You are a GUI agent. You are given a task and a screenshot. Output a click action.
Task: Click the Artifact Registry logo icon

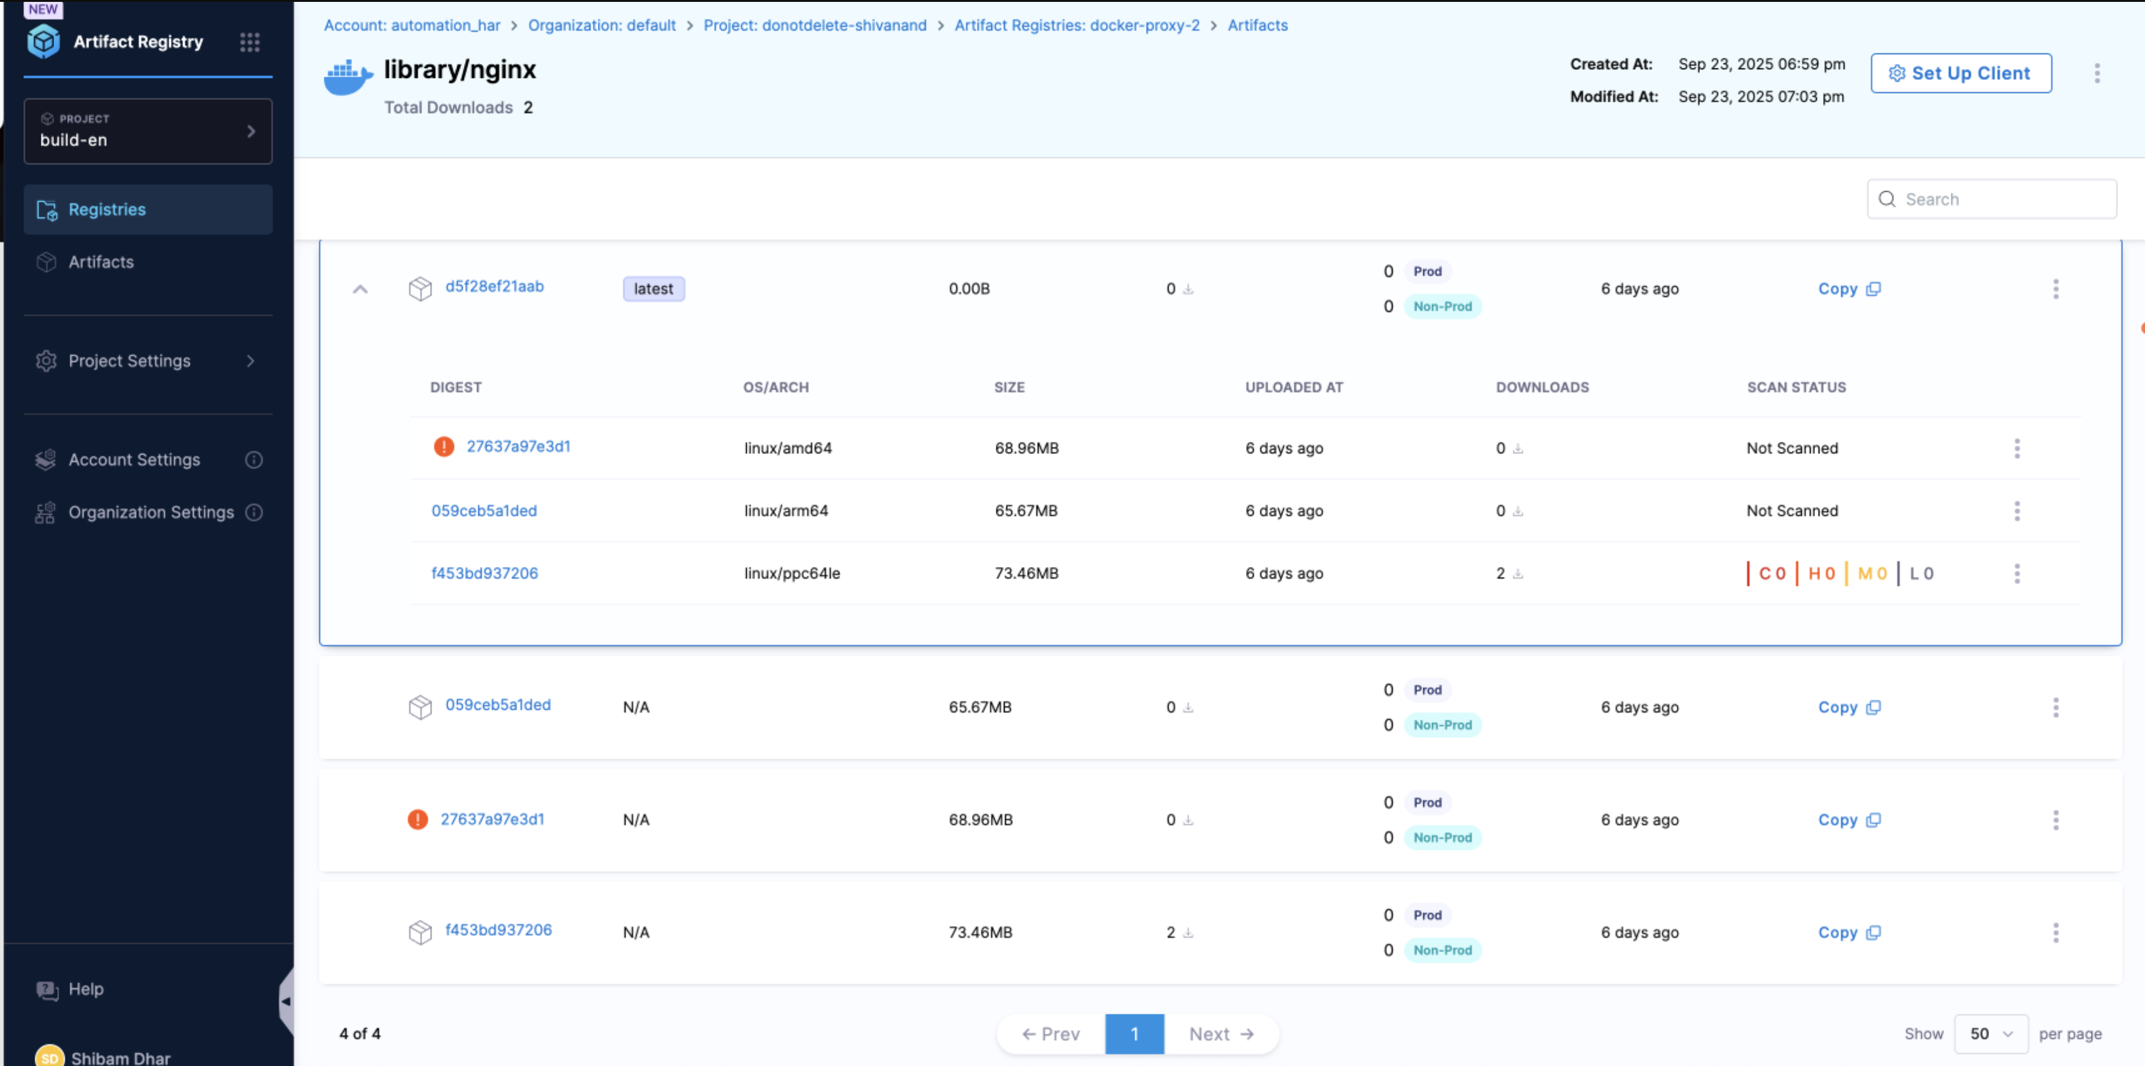point(43,41)
